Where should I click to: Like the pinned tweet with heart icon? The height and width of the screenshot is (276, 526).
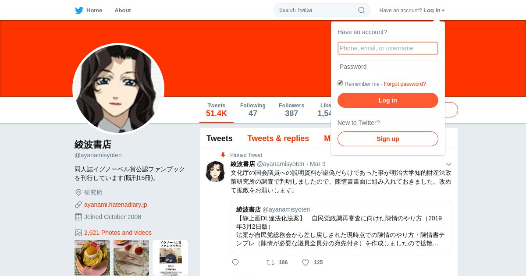point(306,262)
